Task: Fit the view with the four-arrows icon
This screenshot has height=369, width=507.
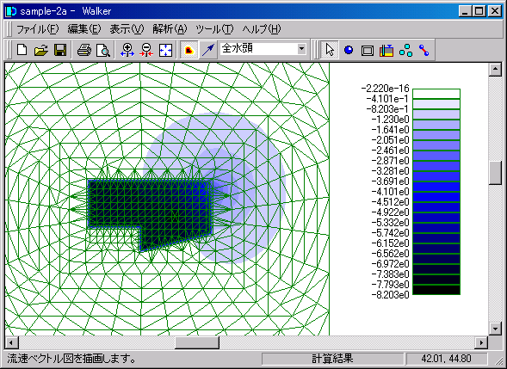Action: coord(165,50)
